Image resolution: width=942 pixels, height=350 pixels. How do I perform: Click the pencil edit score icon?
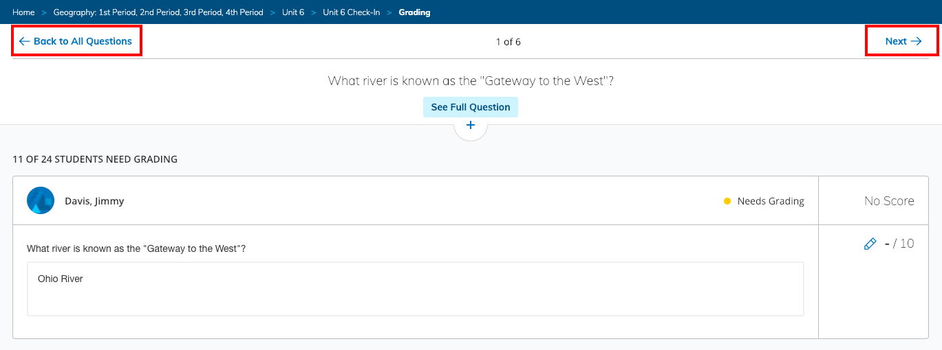(870, 244)
